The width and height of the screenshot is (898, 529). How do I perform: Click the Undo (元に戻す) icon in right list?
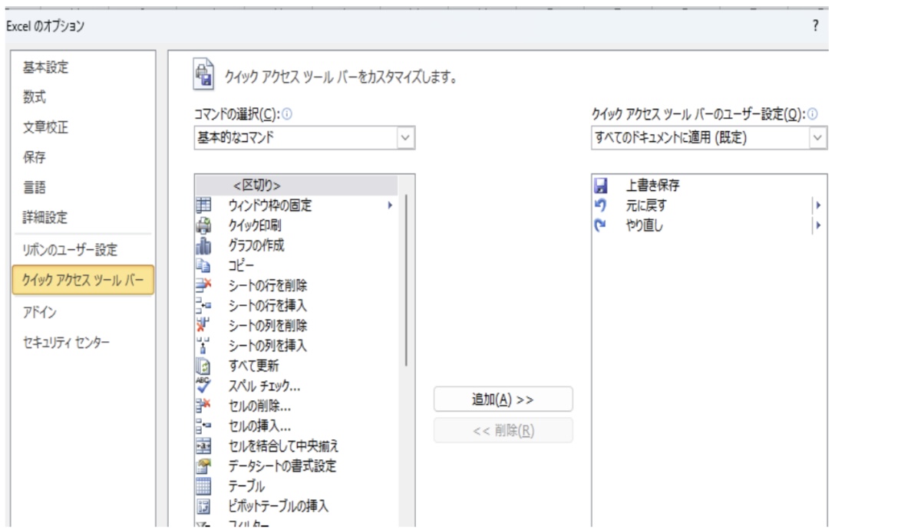(x=601, y=205)
